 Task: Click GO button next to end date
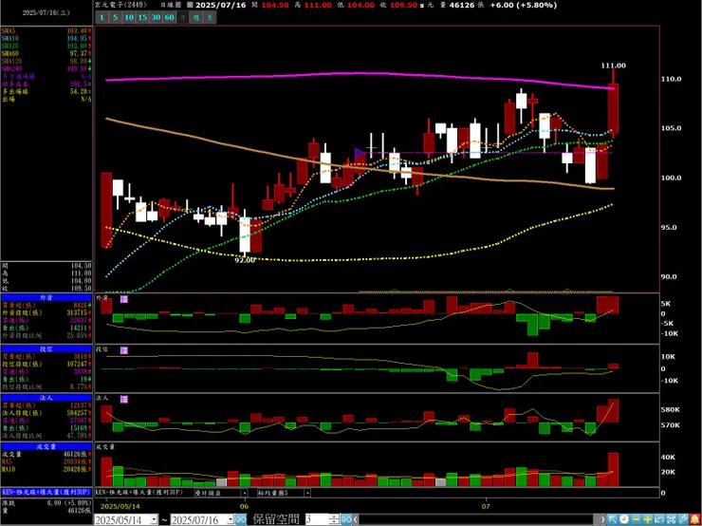[241, 519]
